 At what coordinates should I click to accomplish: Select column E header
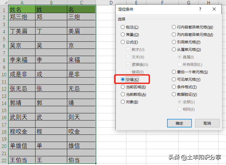(136, 2)
